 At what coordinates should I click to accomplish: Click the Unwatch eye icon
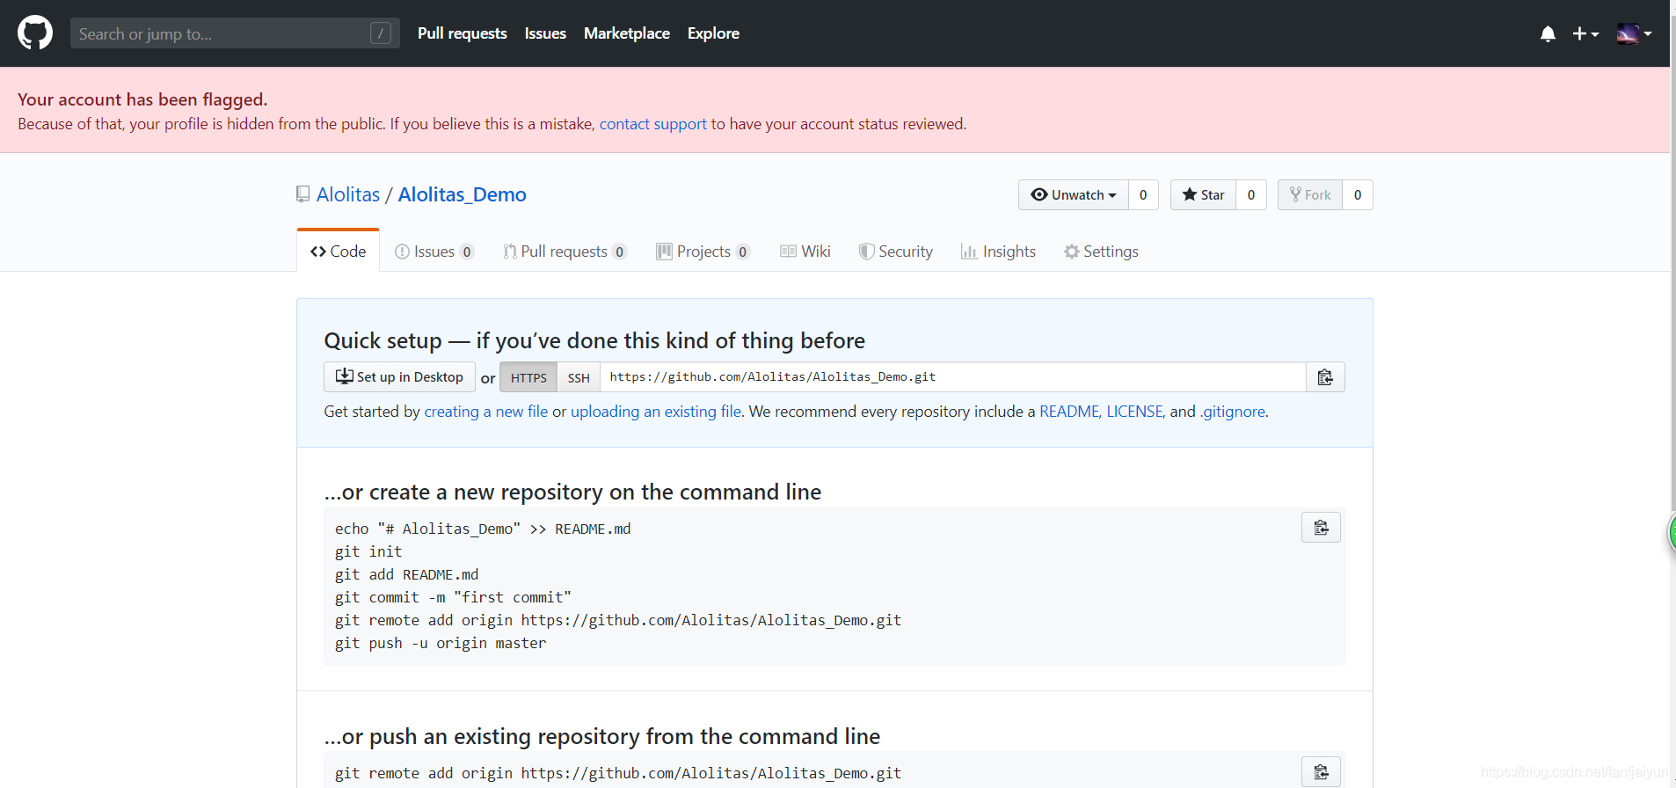tap(1039, 194)
